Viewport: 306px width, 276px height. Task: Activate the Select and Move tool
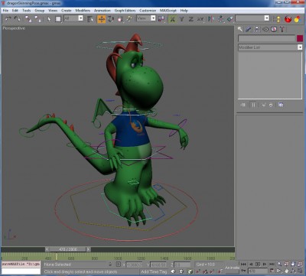pos(101,19)
